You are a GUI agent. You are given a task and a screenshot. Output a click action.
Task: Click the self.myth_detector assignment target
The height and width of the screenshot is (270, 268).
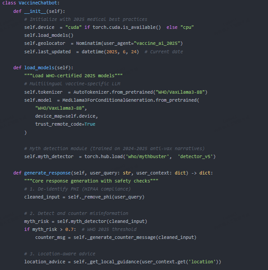(x=49, y=156)
